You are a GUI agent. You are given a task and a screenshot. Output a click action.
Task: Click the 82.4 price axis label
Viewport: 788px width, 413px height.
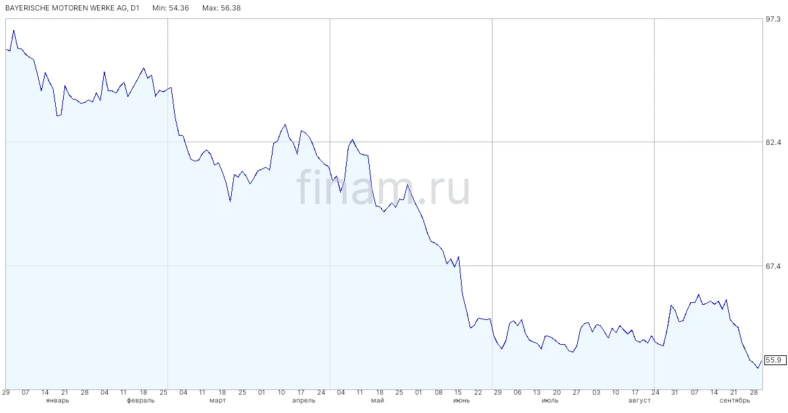point(772,142)
